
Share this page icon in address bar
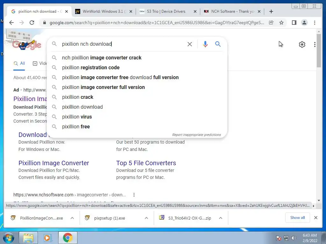point(271,23)
